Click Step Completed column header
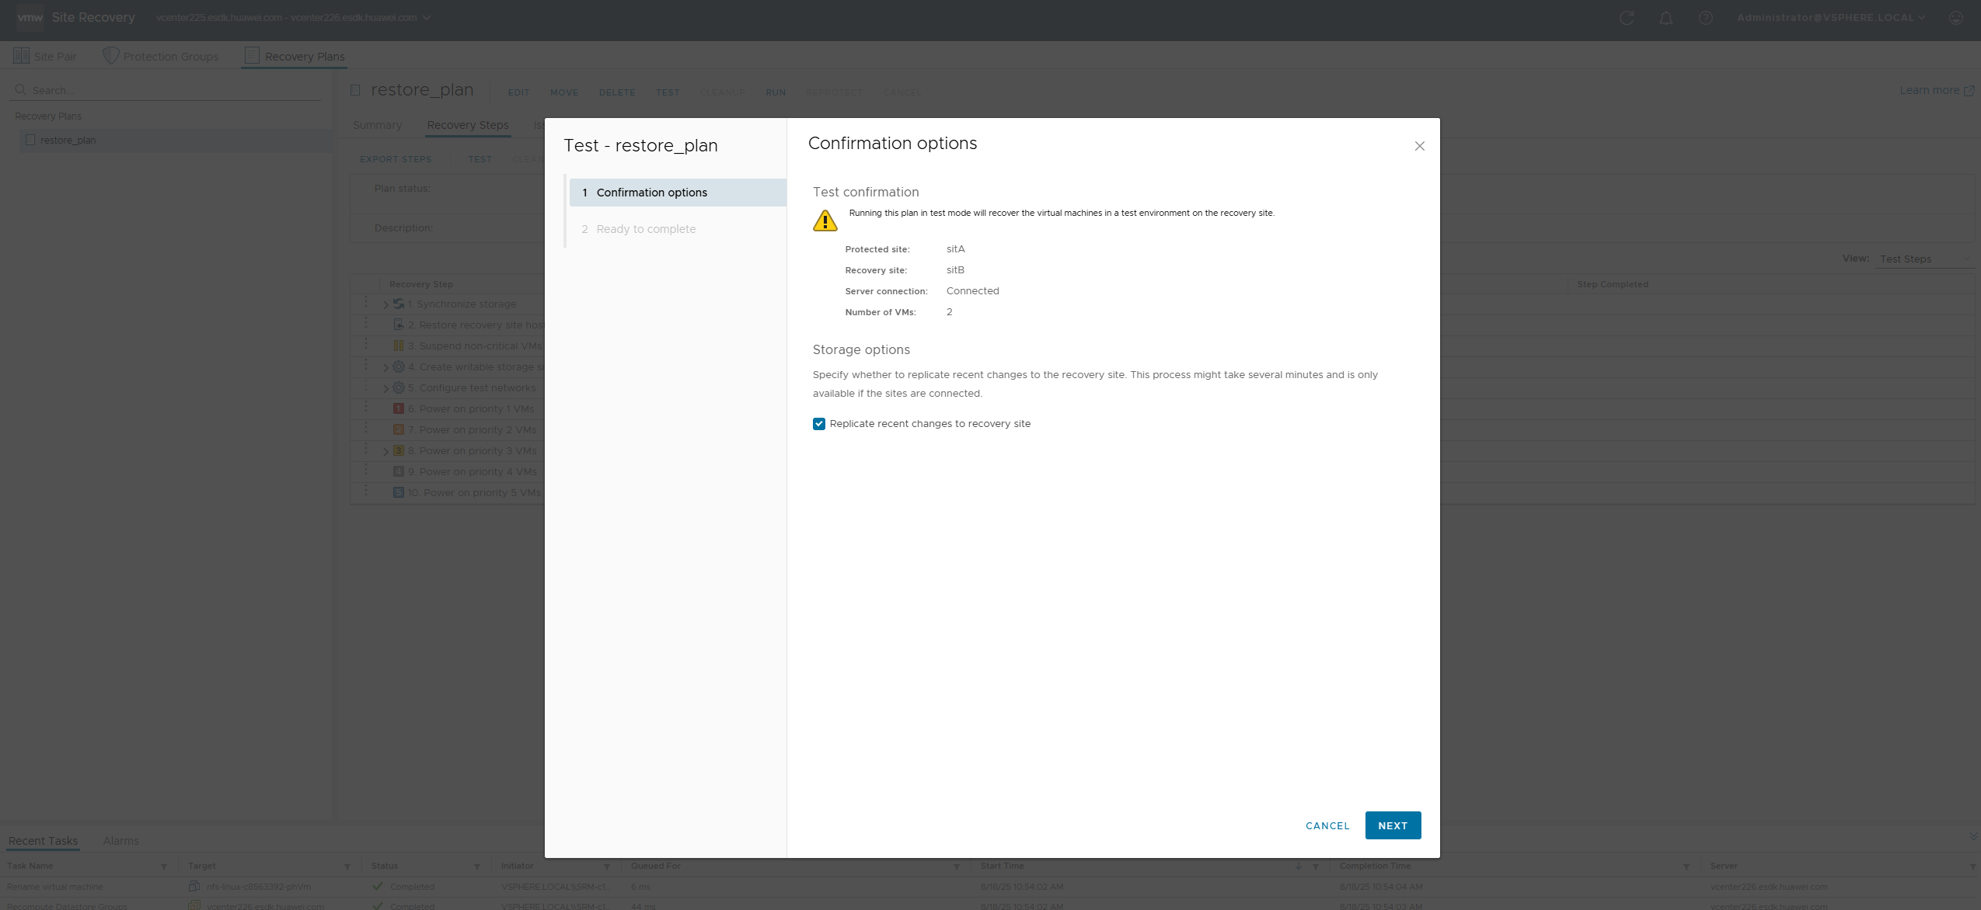 coord(1613,284)
